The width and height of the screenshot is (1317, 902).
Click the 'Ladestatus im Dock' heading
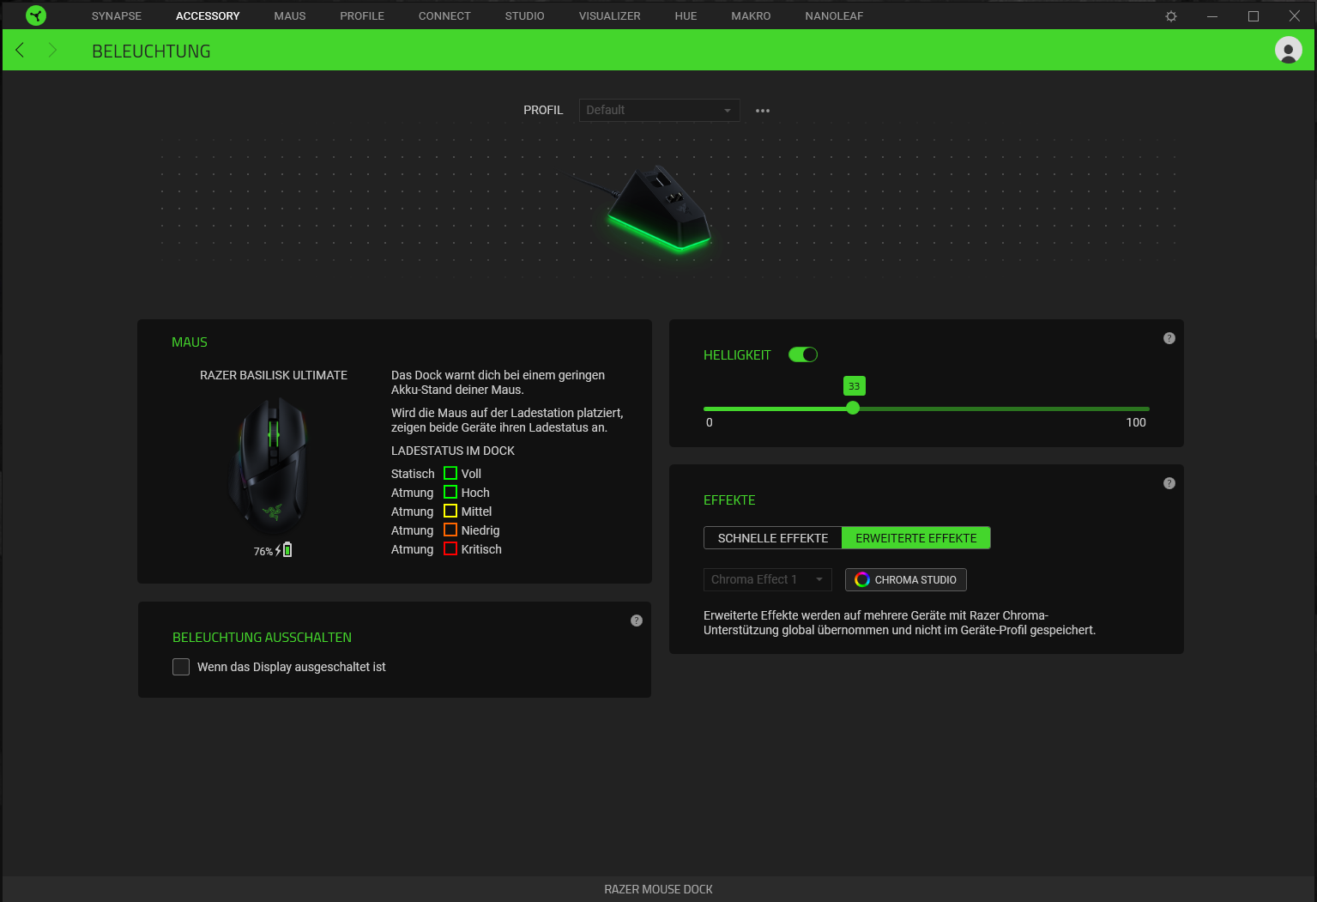453,451
